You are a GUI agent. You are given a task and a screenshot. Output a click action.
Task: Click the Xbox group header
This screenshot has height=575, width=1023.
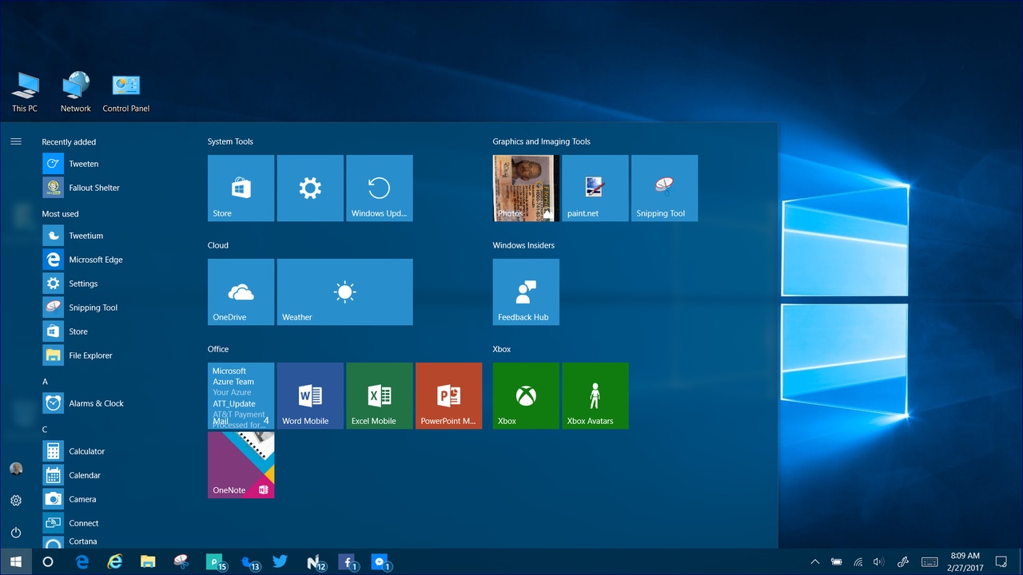(502, 349)
